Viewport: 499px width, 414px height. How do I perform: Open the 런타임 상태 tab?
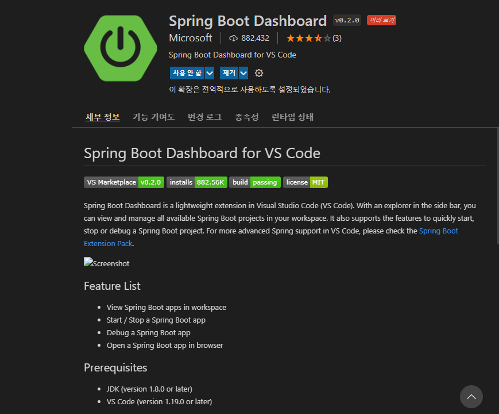coord(292,117)
